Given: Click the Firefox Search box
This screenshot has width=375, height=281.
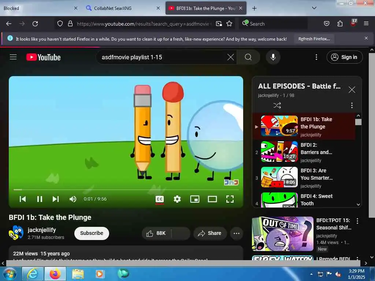Looking at the screenshot, I should pyautogui.click(x=272, y=24).
